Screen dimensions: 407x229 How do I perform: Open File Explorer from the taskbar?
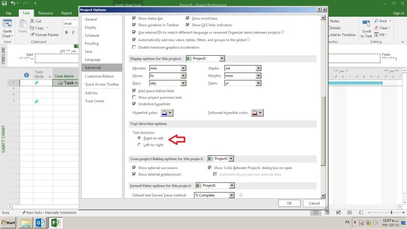(x=26, y=223)
